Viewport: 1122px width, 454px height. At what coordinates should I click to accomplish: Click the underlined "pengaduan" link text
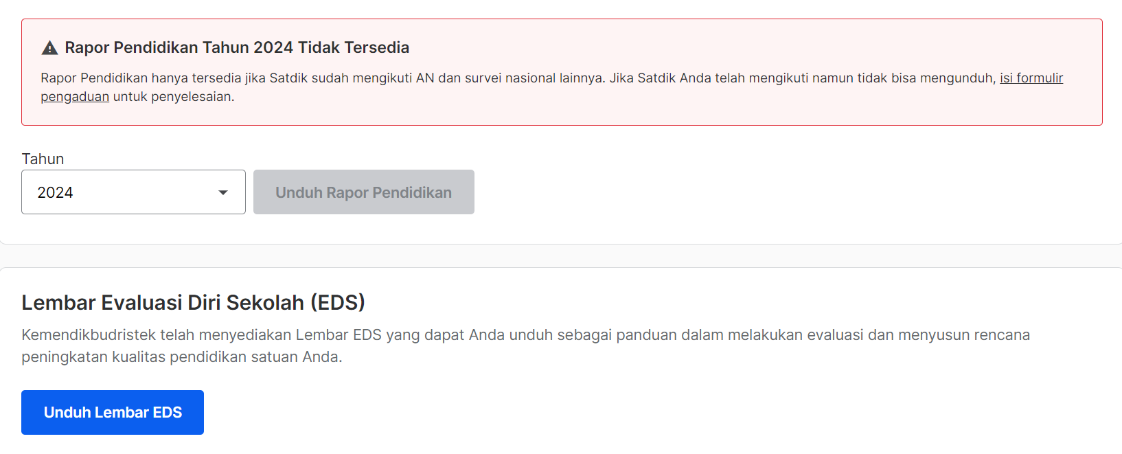(75, 97)
